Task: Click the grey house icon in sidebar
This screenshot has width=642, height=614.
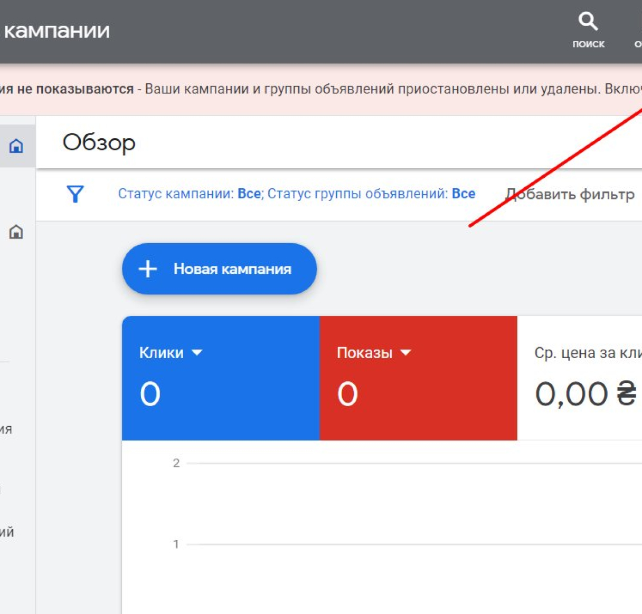Action: [x=16, y=232]
